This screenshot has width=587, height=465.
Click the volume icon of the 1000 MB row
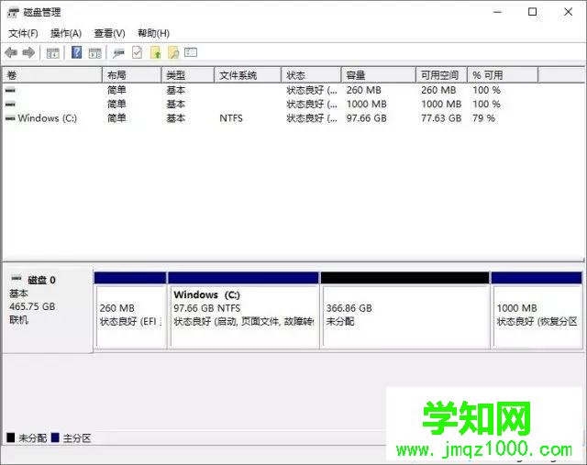(10, 104)
